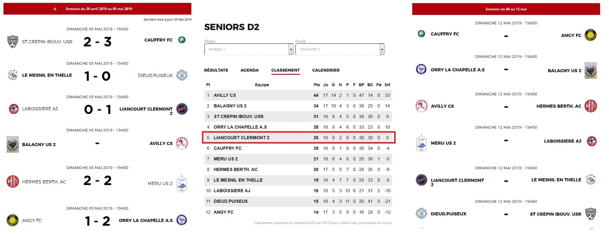609x234 pixels.
Task: Open highlighted Liancourt Clermont 2 standings row
Action: pyautogui.click(x=298, y=138)
